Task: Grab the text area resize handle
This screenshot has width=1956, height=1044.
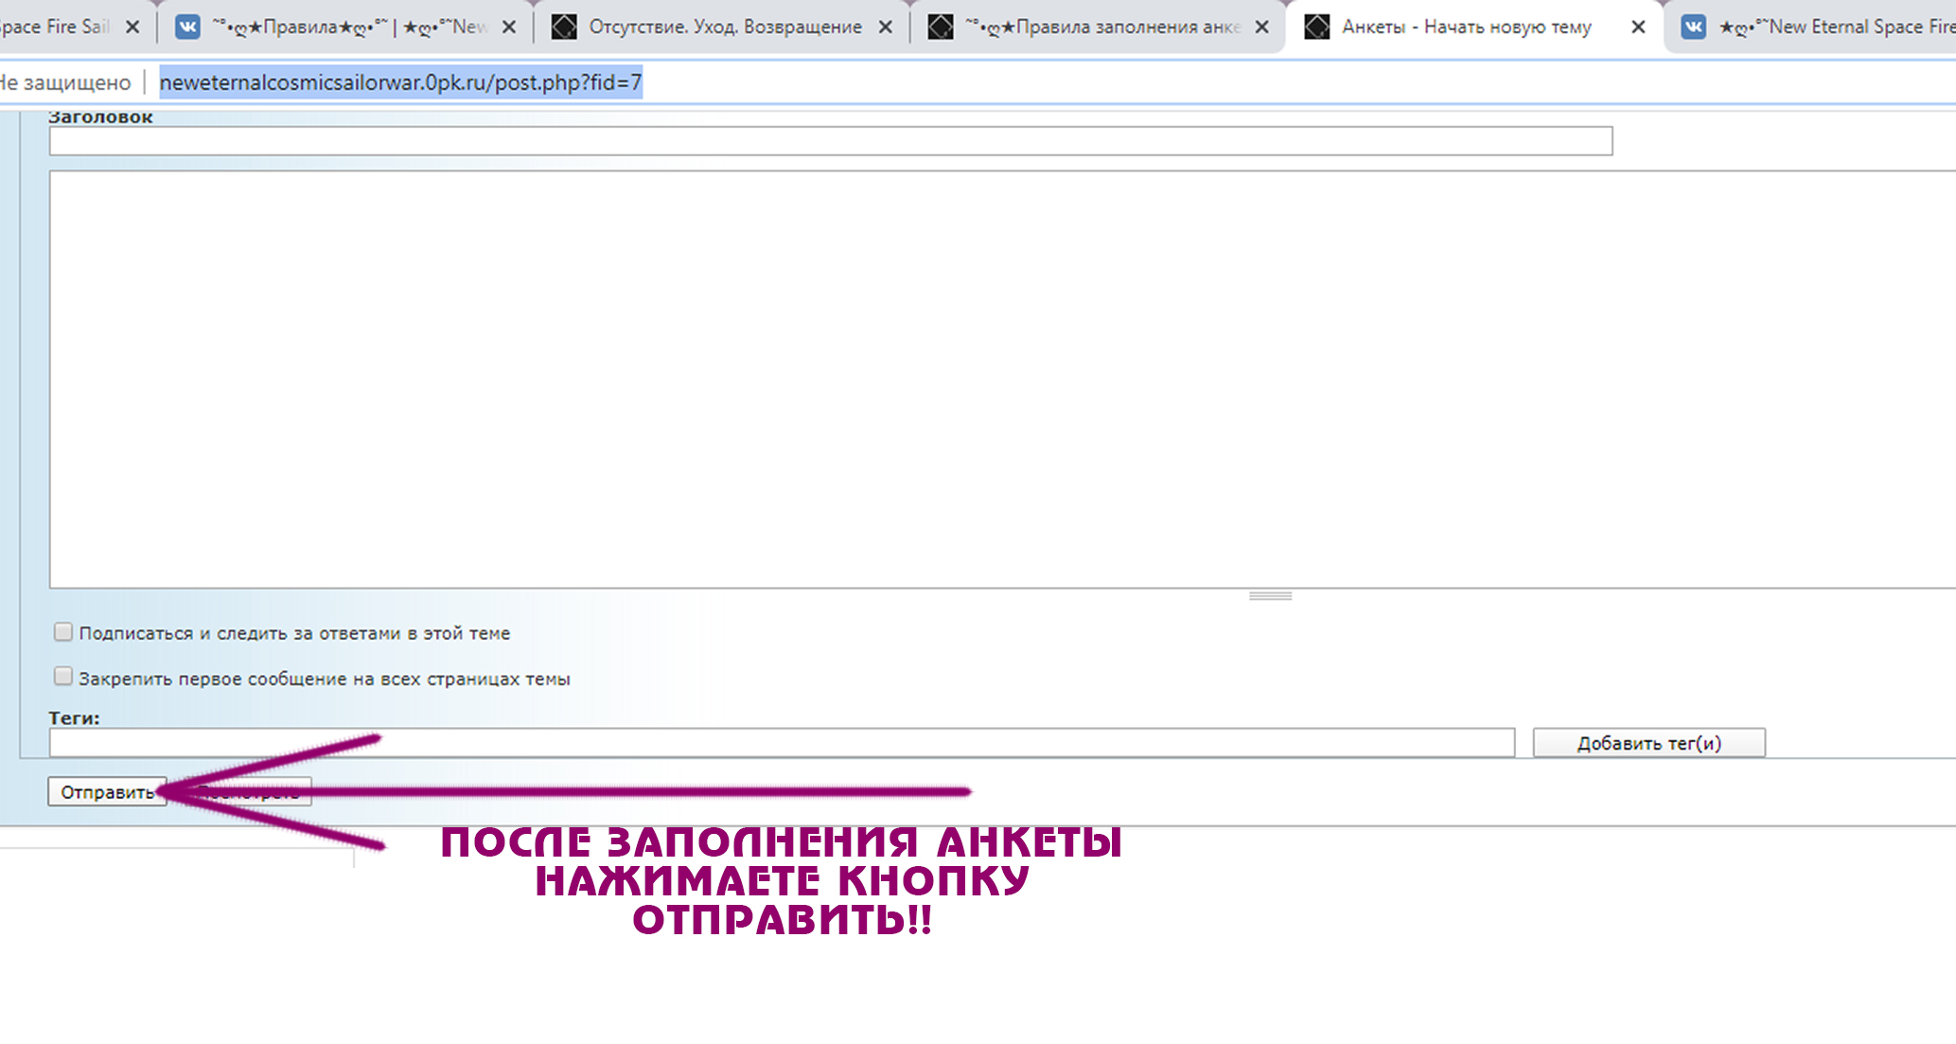Action: tap(1270, 596)
